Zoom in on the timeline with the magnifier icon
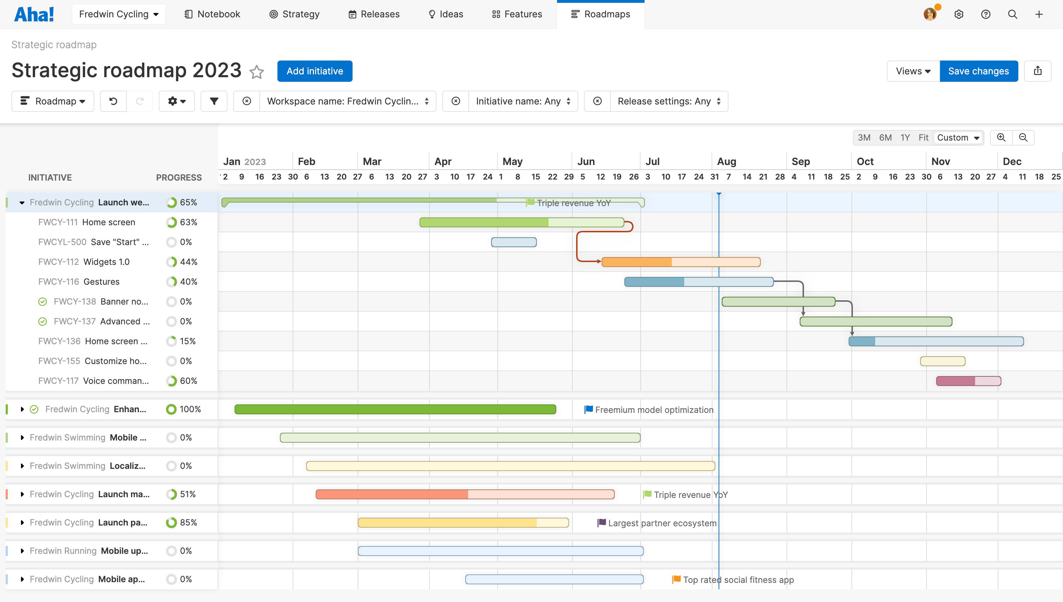Image resolution: width=1063 pixels, height=602 pixels. tap(1001, 137)
